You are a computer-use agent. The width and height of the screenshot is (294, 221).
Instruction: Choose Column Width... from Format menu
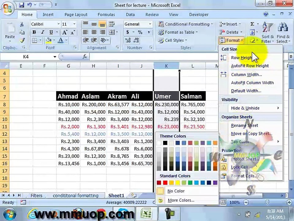pos(246,75)
